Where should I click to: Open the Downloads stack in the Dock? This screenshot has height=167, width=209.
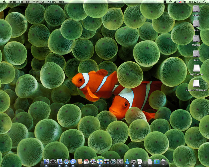point(156,162)
